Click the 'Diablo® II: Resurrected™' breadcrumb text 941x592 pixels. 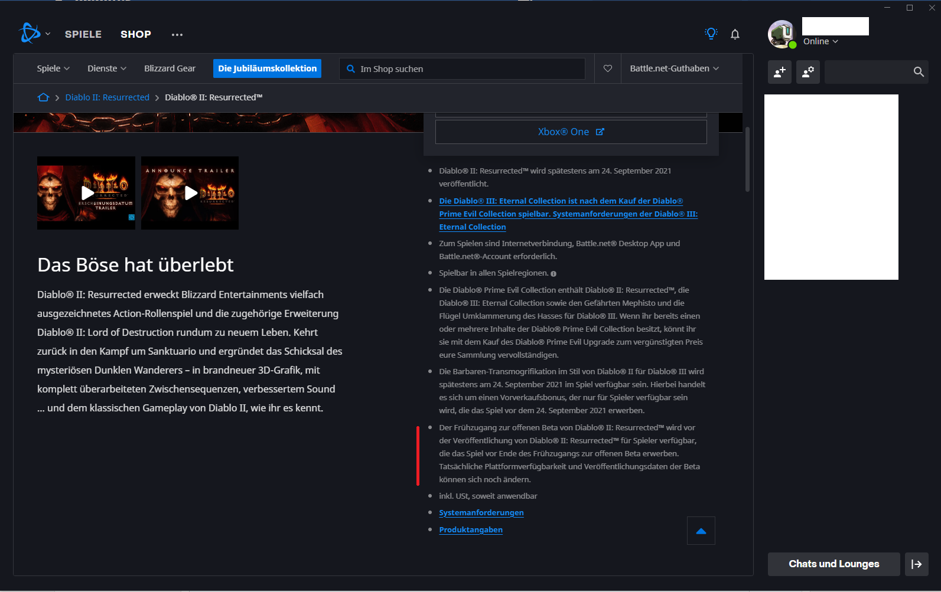[213, 97]
